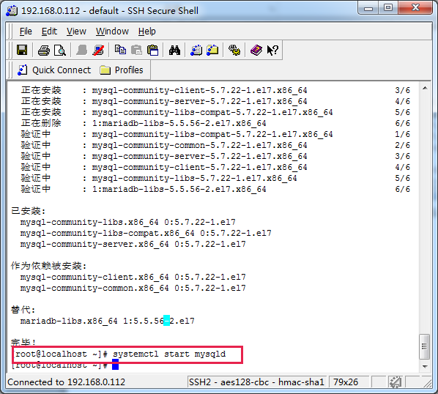Open New File Transfer Window icon
438x394 pixels.
pos(212,51)
